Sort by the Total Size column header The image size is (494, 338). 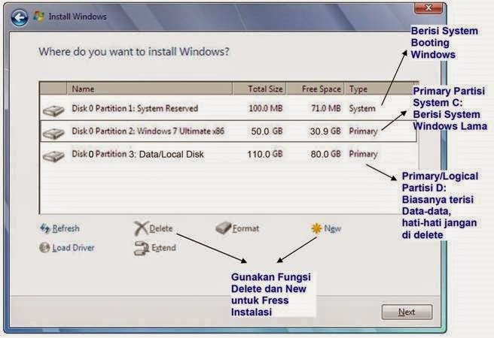[x=260, y=89]
